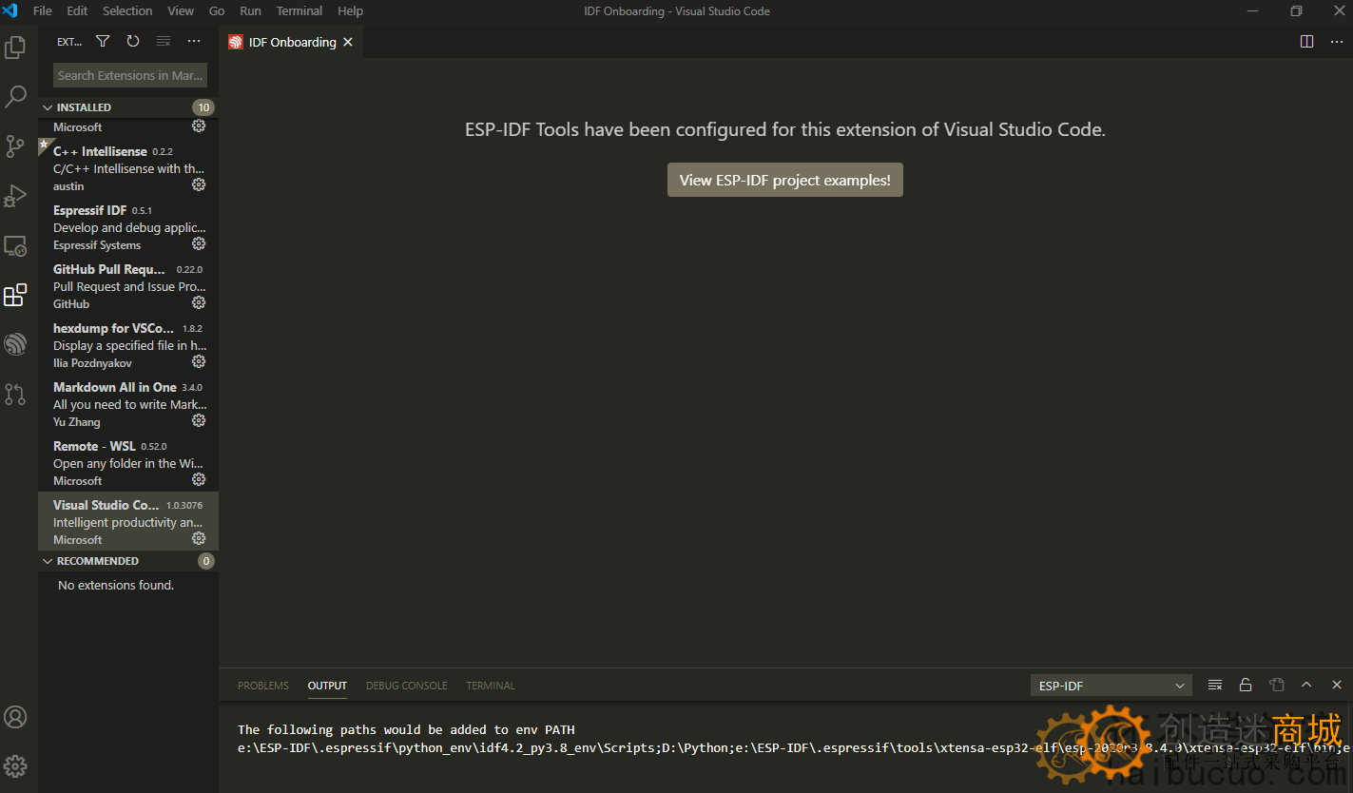The image size is (1353, 793).
Task: Open the Run menu
Action: 250,11
